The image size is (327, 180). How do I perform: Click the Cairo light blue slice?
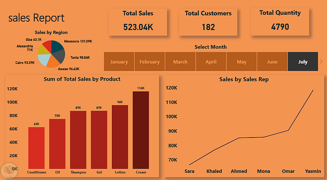(x=44, y=59)
